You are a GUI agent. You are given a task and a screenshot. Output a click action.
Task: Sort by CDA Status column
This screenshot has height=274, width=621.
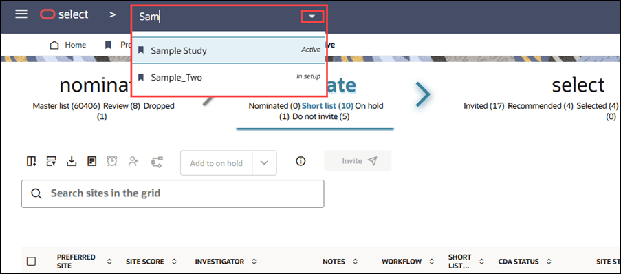pos(549,262)
